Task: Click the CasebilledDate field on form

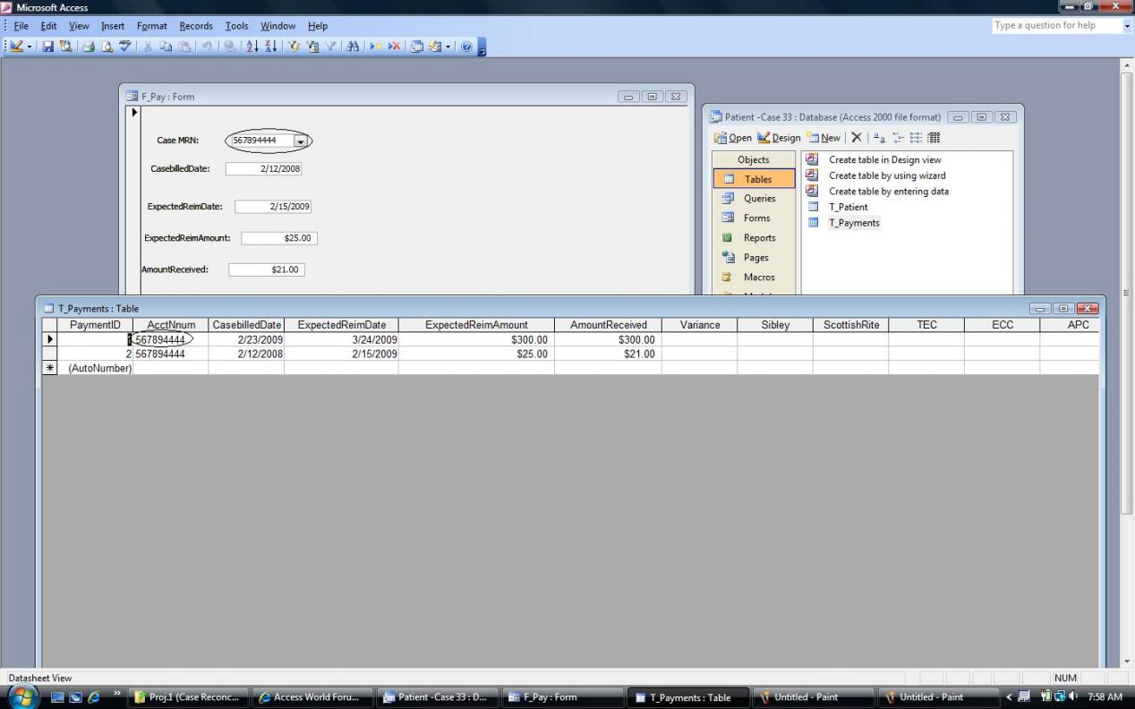Action: point(264,169)
